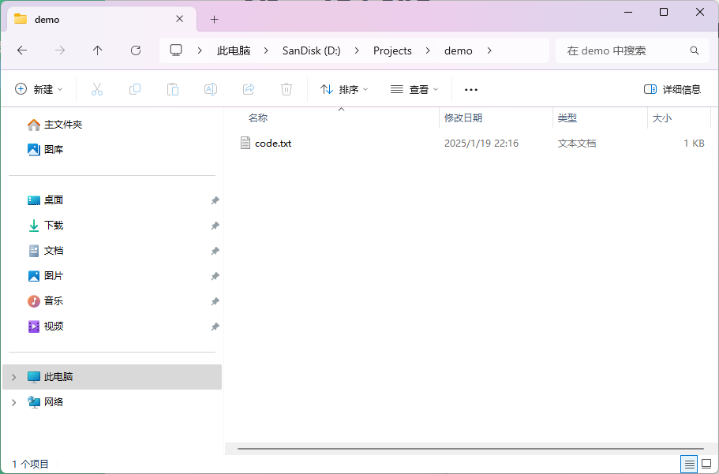Open the See more (...) menu
719x474 pixels.
pos(470,88)
